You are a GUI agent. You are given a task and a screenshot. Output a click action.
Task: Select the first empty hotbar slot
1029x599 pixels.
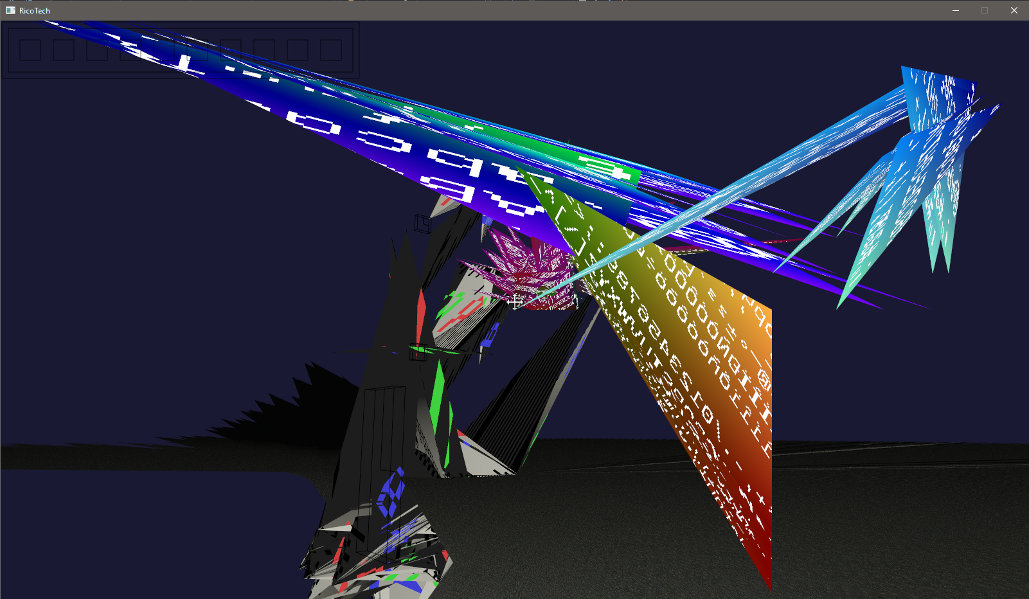pyautogui.click(x=30, y=50)
